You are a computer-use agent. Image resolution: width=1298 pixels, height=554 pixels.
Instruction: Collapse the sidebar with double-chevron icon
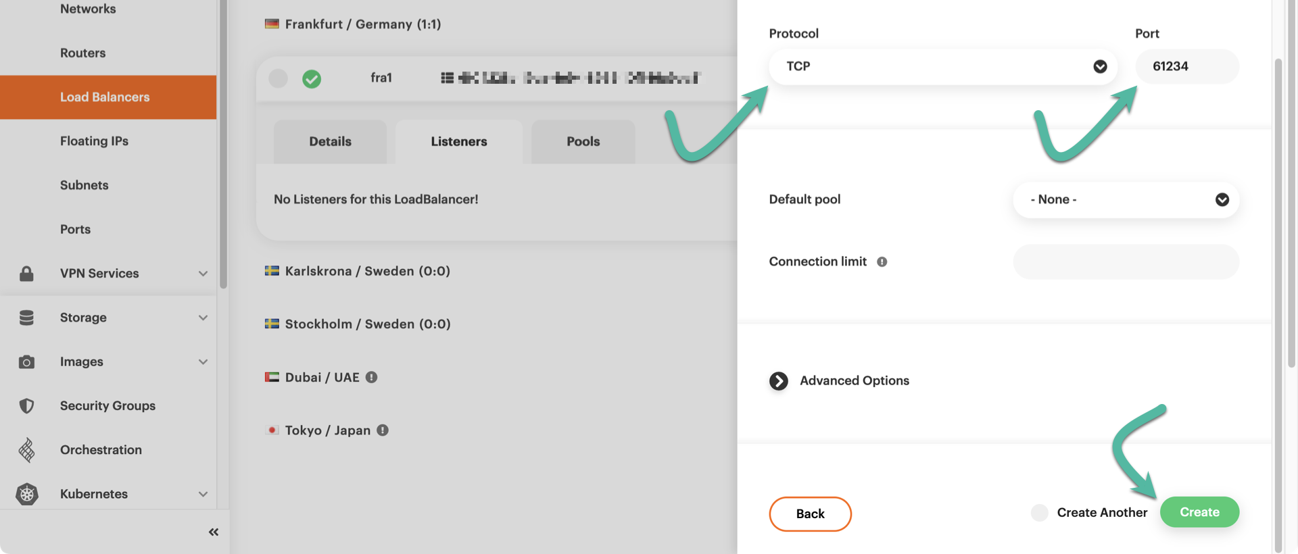(x=214, y=532)
